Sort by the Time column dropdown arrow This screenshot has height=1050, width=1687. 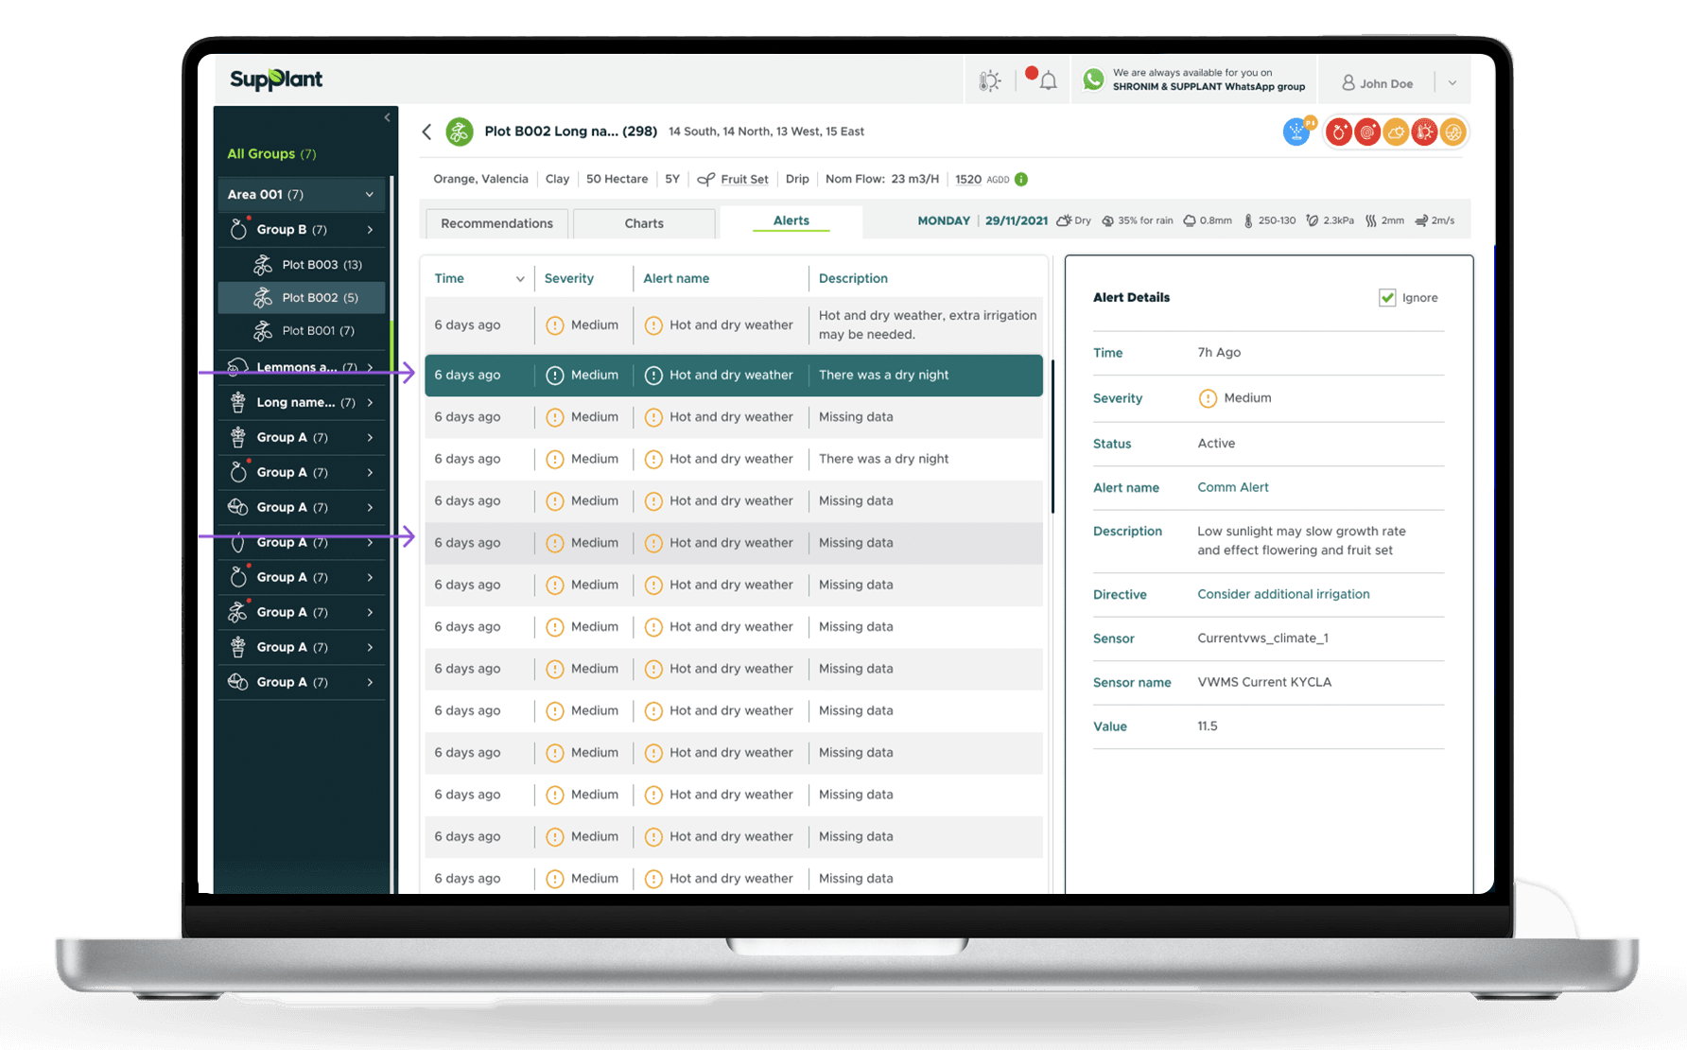point(520,279)
